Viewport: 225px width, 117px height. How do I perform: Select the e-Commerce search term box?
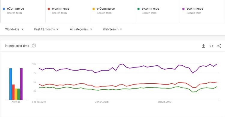[x=112, y=11]
